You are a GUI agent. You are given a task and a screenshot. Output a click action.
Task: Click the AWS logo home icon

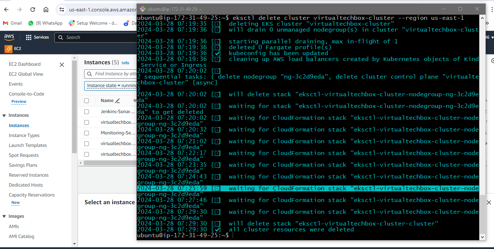pos(9,37)
